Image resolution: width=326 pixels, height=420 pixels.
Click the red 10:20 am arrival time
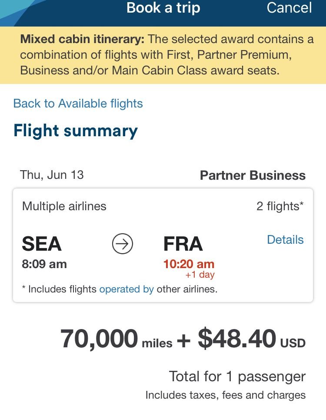pos(189,264)
